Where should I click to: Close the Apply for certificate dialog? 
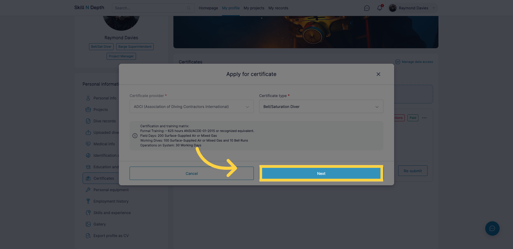tap(378, 74)
